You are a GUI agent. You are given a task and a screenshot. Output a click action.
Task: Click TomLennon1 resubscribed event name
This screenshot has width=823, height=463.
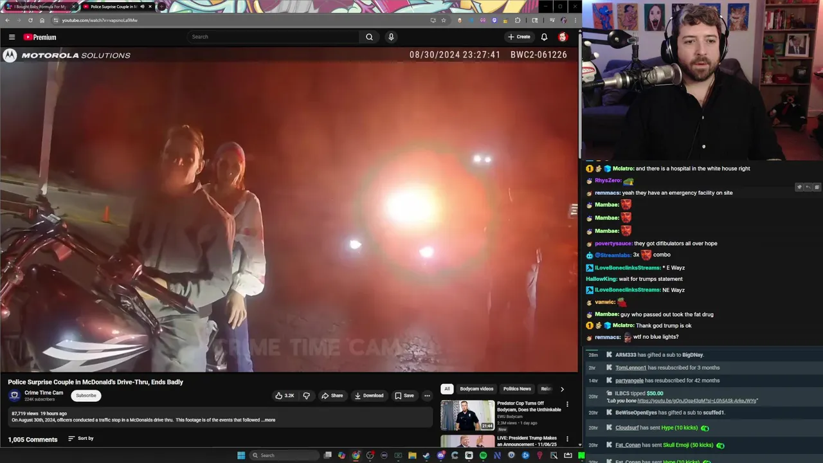coord(631,368)
